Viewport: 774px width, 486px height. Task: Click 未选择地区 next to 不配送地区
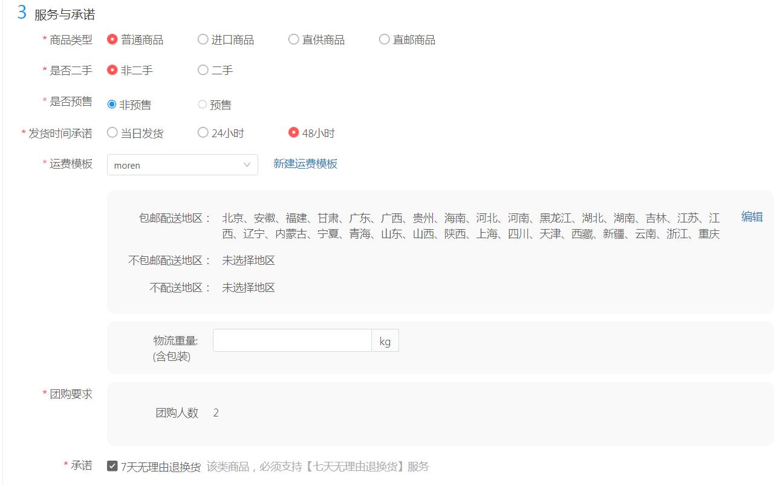[x=247, y=287]
